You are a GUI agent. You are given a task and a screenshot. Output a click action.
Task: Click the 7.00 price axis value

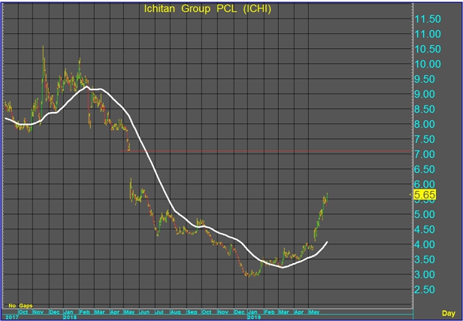(x=425, y=154)
